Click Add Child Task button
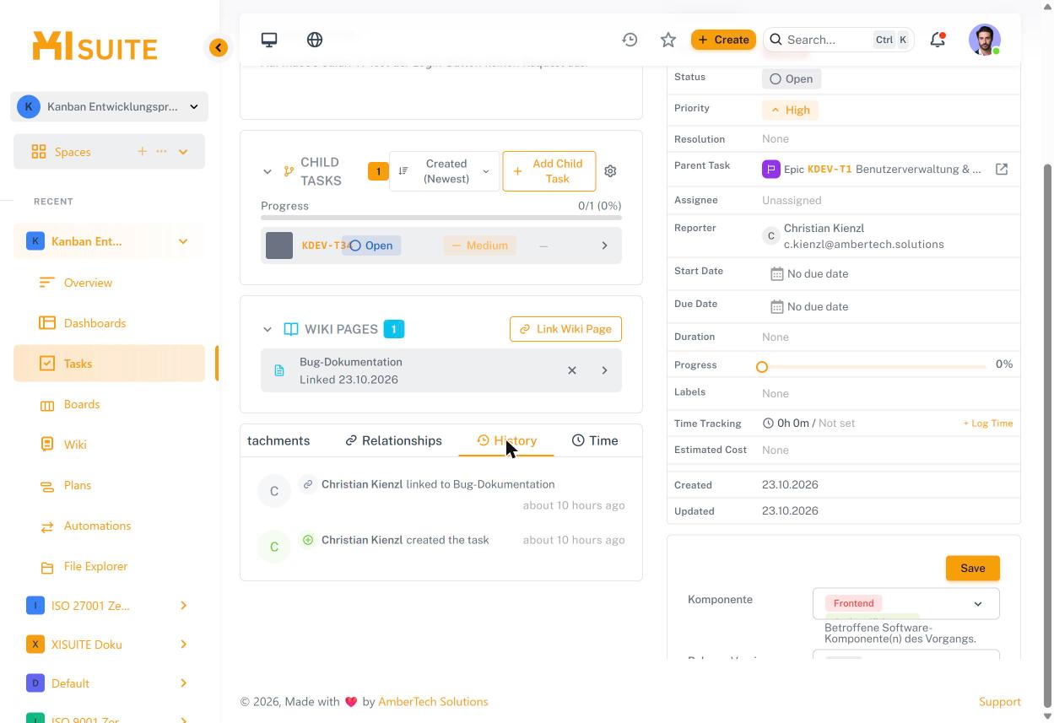The width and height of the screenshot is (1054, 723). [x=549, y=171]
